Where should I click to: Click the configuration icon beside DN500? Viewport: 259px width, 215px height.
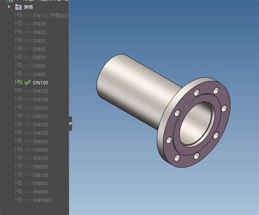pos(19,158)
